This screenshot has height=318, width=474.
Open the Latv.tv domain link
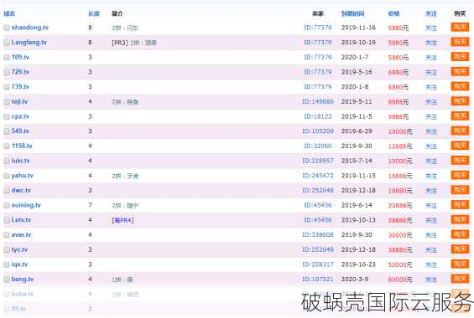click(21, 220)
